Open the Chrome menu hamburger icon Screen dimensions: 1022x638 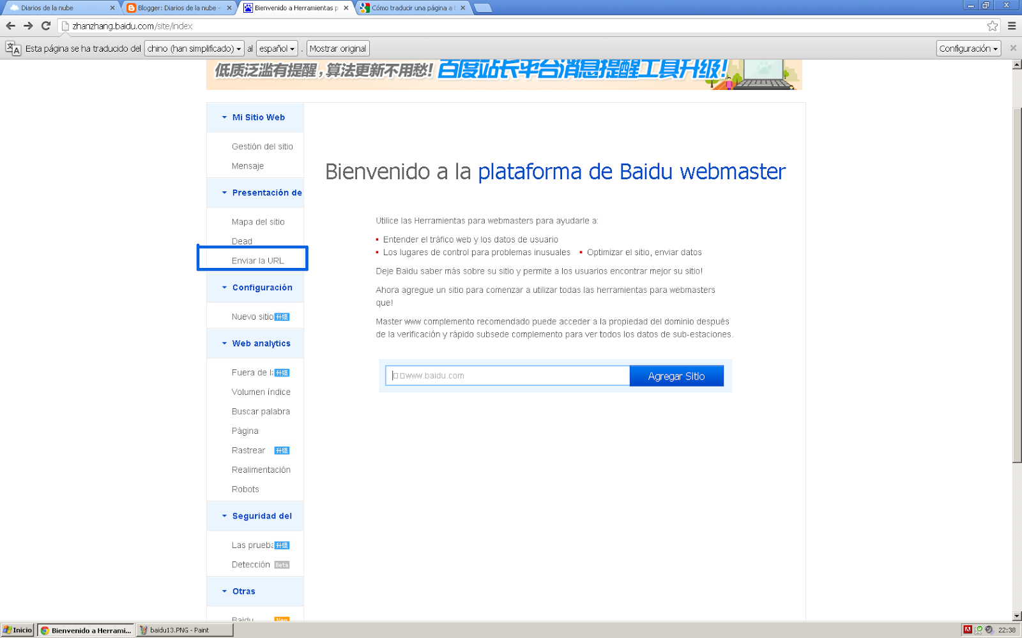pyautogui.click(x=1012, y=26)
